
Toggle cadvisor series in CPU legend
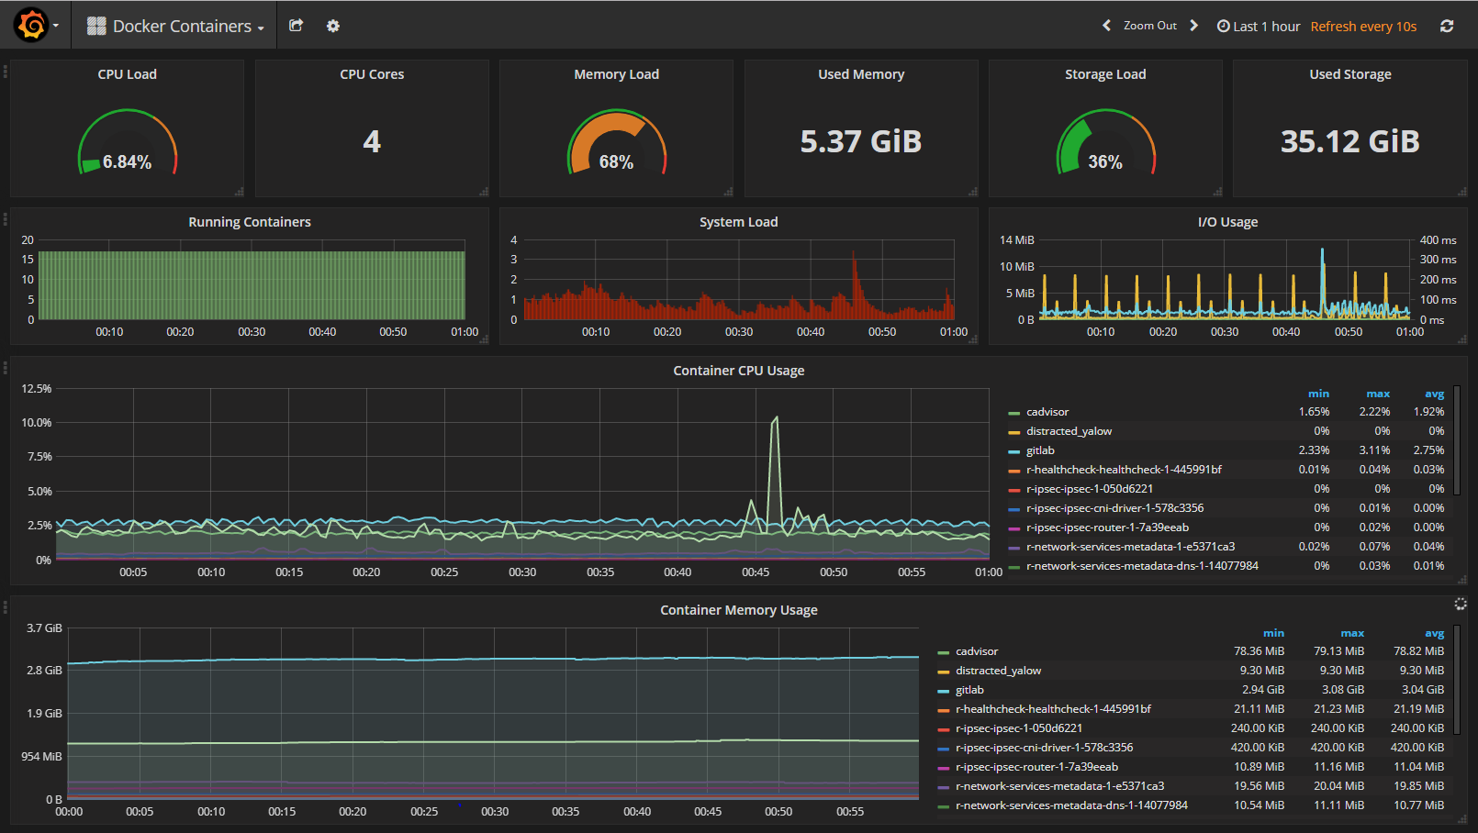pyautogui.click(x=1047, y=412)
